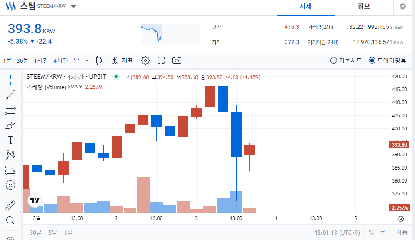415x240 pixels.
Task: Click the green market status dot
Action: coord(116,77)
